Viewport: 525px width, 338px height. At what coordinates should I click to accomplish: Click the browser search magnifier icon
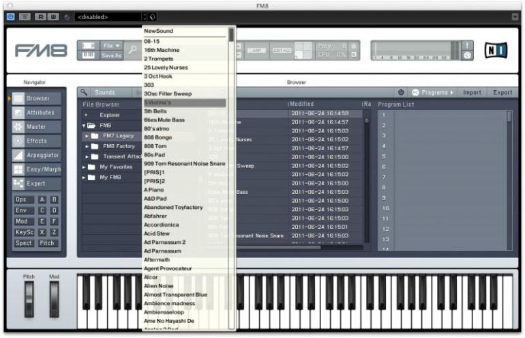[x=84, y=92]
